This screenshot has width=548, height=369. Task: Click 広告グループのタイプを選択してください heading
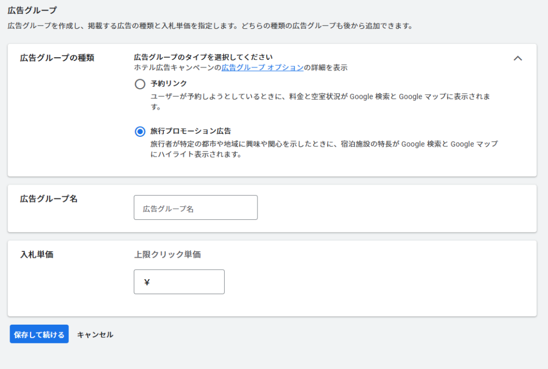203,57
